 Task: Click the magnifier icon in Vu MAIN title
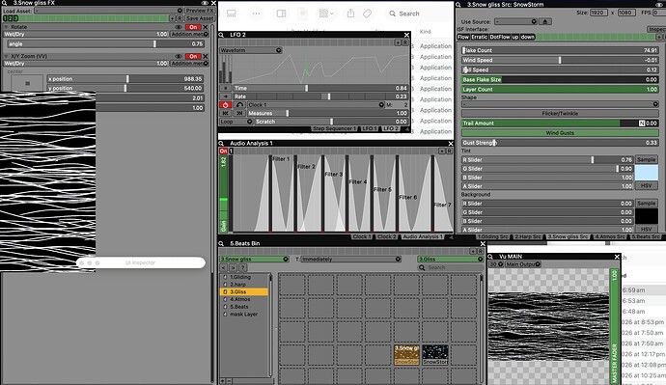pyautogui.click(x=490, y=257)
